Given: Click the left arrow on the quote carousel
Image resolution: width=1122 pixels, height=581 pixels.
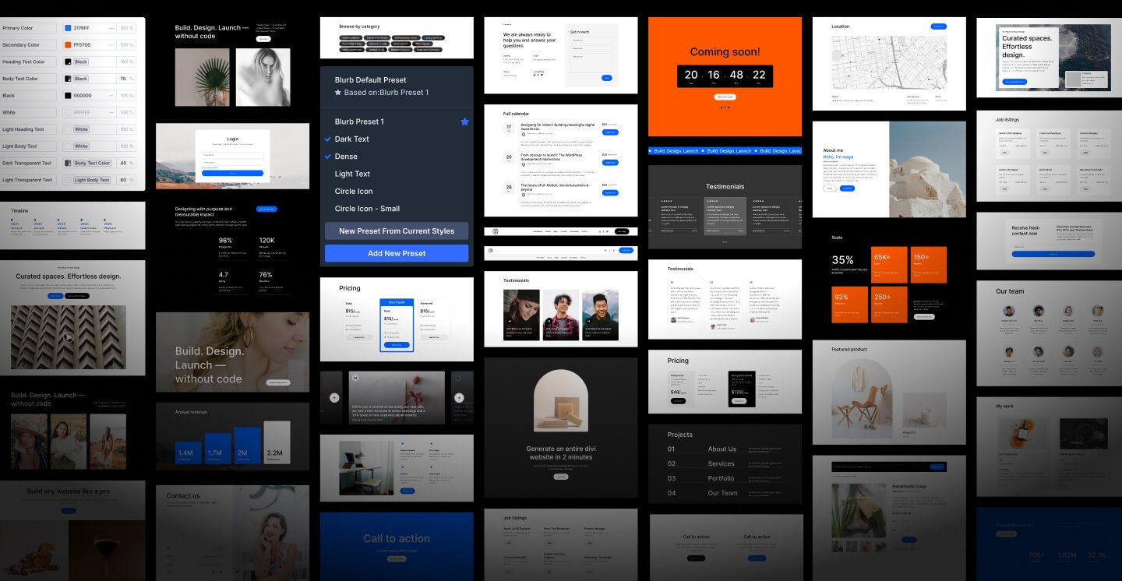Looking at the screenshot, I should click(x=334, y=397).
